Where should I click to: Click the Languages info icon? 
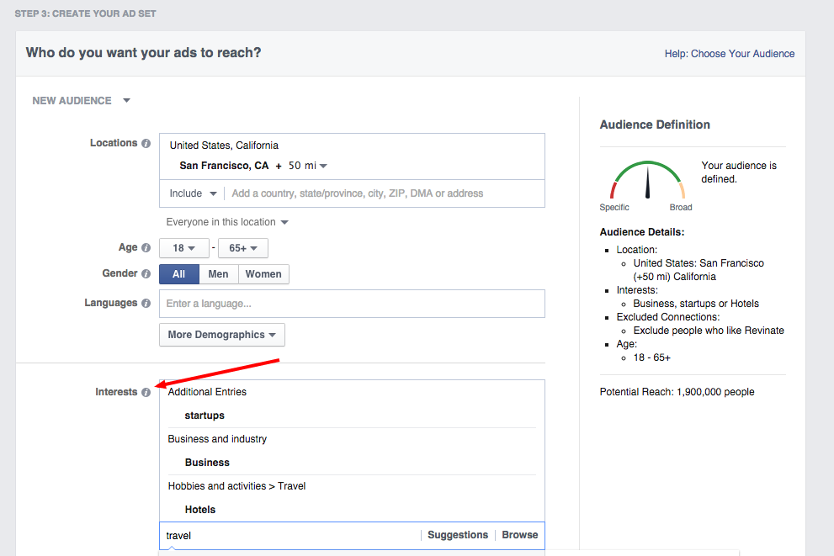click(146, 304)
